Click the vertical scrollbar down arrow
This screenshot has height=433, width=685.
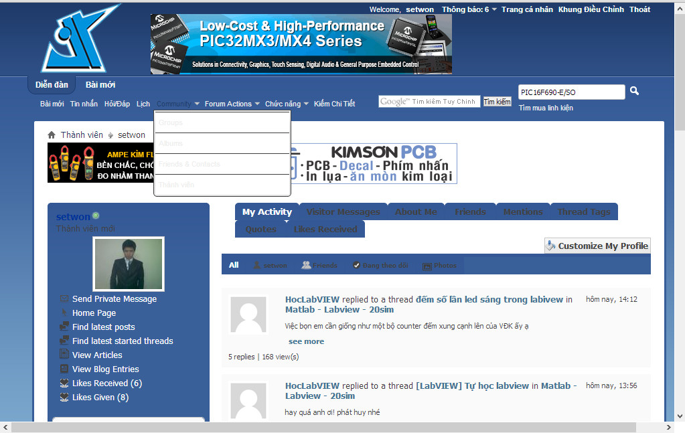click(680, 416)
